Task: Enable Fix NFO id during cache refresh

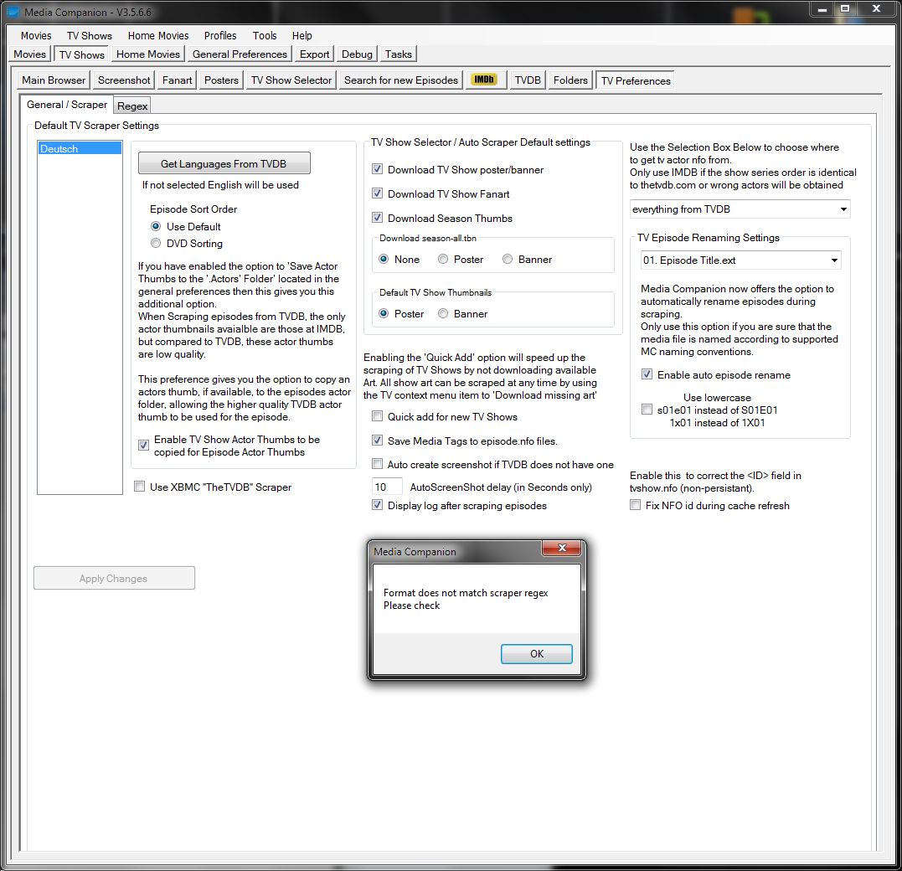Action: pos(635,505)
